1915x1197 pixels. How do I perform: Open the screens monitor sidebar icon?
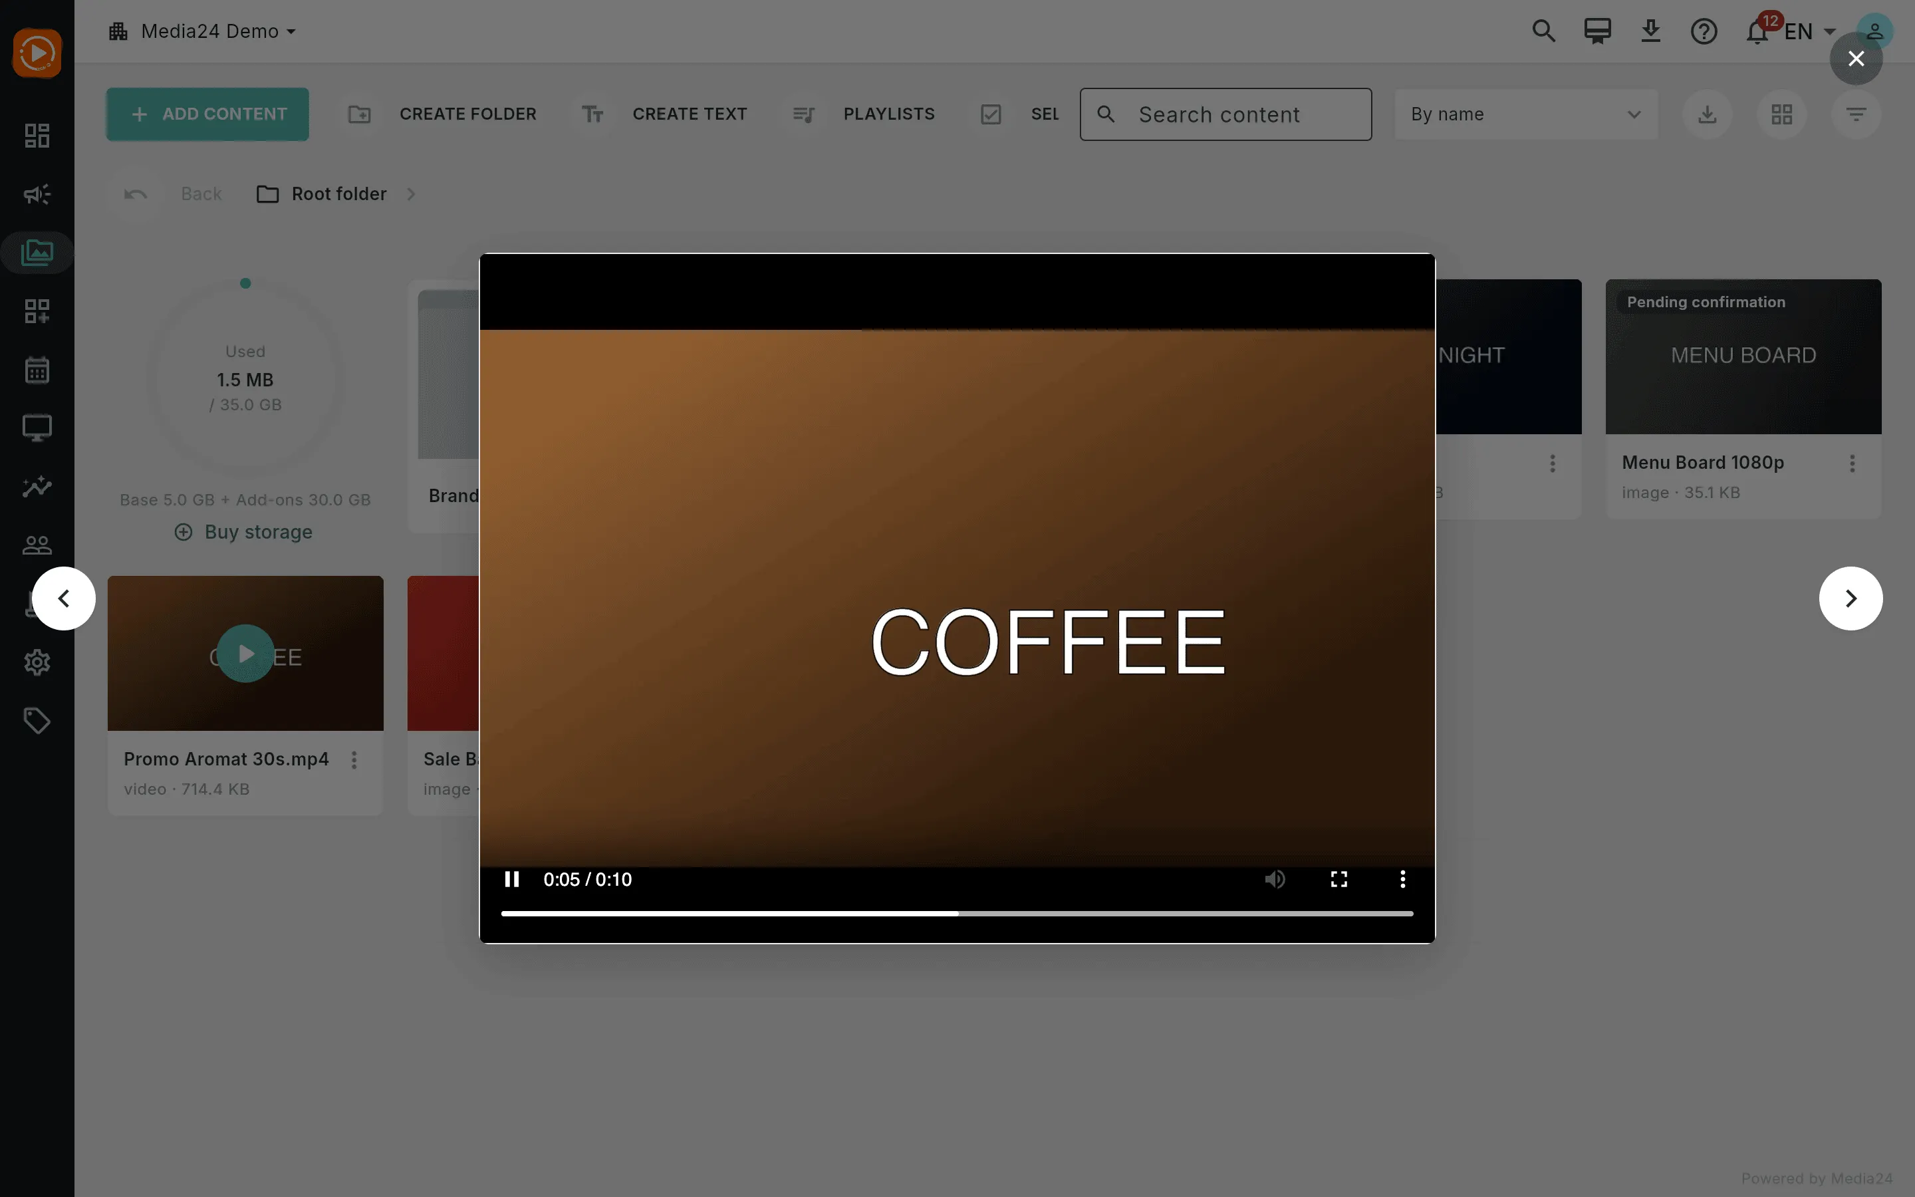tap(37, 428)
